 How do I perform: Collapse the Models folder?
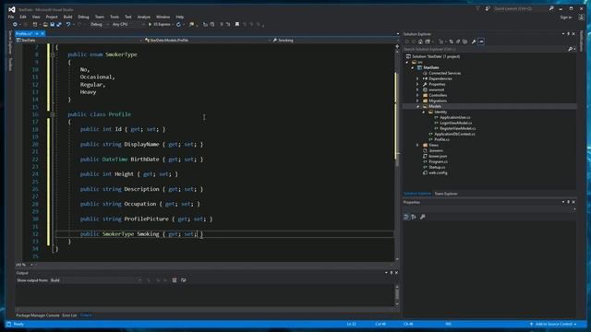[417, 107]
